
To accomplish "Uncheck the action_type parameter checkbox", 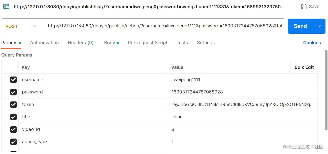I will tap(13, 142).
